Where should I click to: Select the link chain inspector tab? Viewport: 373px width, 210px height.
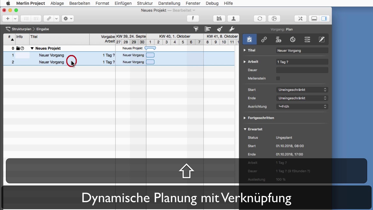tap(264, 39)
